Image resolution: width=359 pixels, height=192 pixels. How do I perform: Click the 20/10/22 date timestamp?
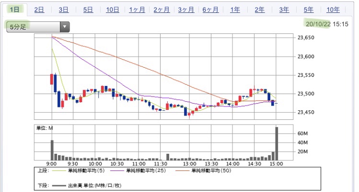319,23
